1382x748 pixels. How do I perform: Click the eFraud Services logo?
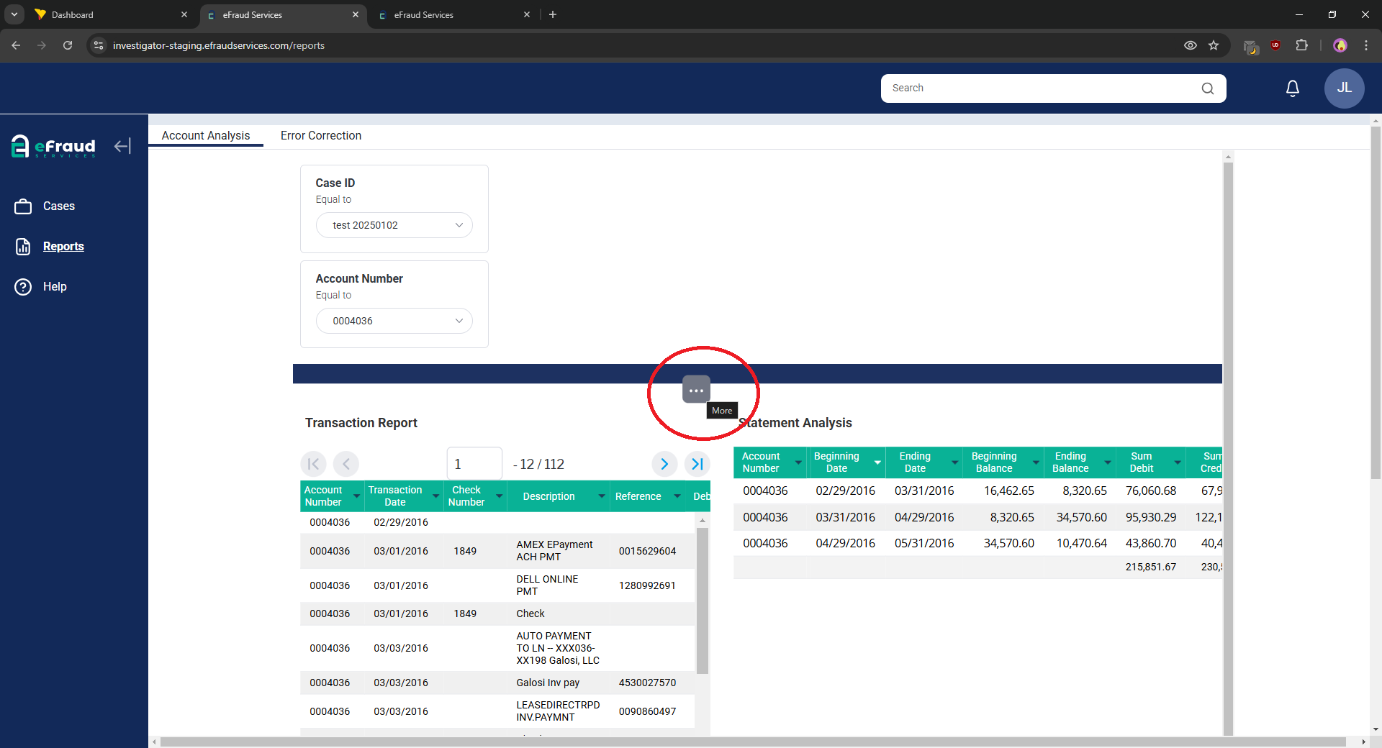pyautogui.click(x=54, y=146)
